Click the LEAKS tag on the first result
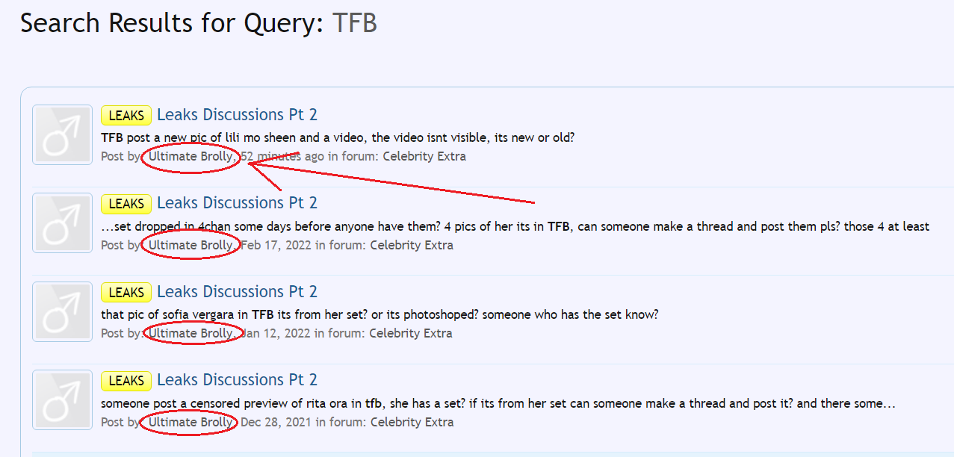 click(x=126, y=116)
